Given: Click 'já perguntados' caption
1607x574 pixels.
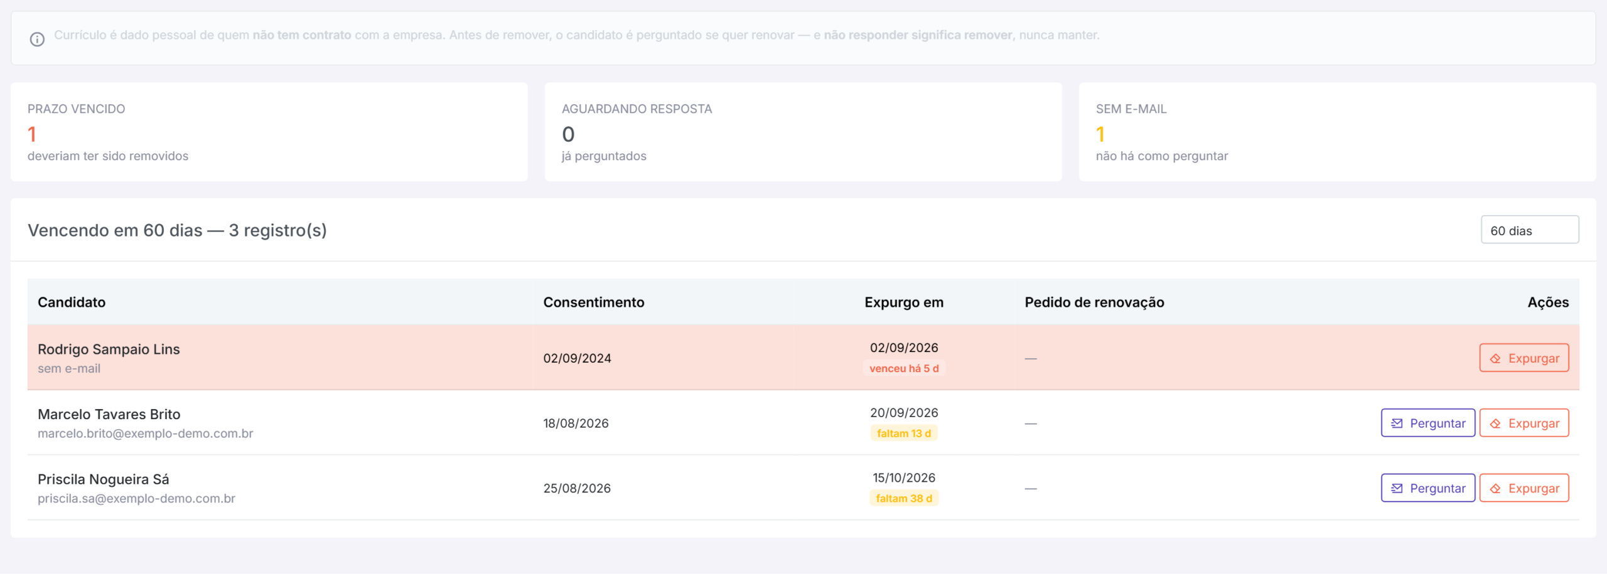Looking at the screenshot, I should 604,156.
